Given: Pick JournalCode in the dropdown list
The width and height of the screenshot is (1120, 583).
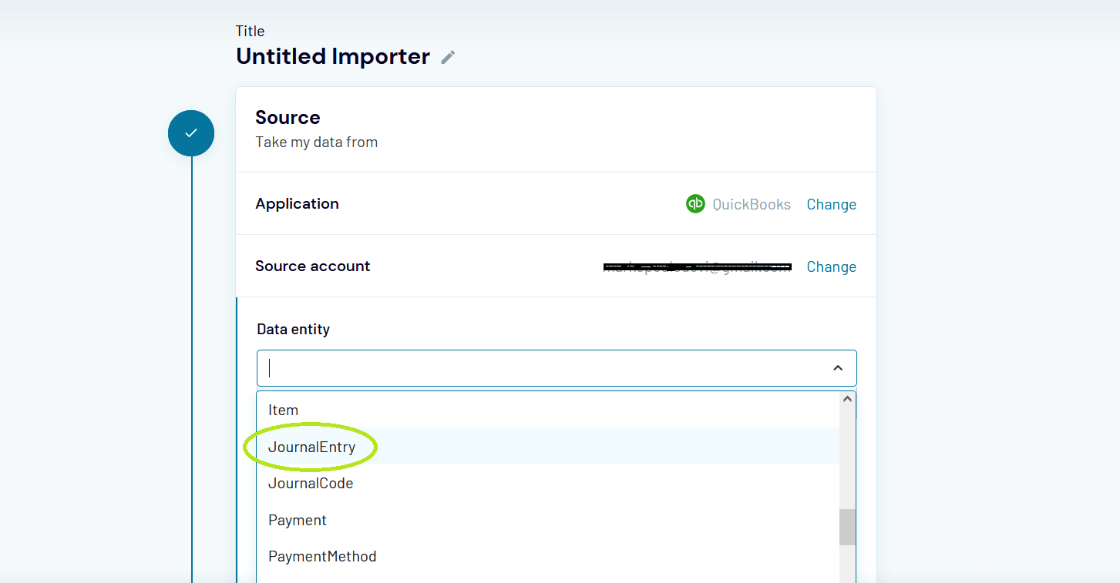Looking at the screenshot, I should (x=311, y=483).
